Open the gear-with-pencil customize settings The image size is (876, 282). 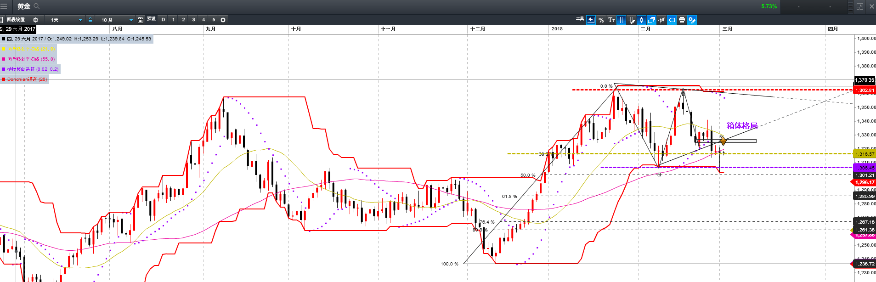pyautogui.click(x=692, y=20)
